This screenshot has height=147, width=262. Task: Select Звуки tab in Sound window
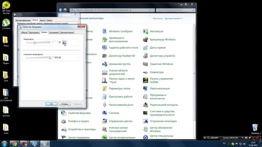(x=43, y=20)
